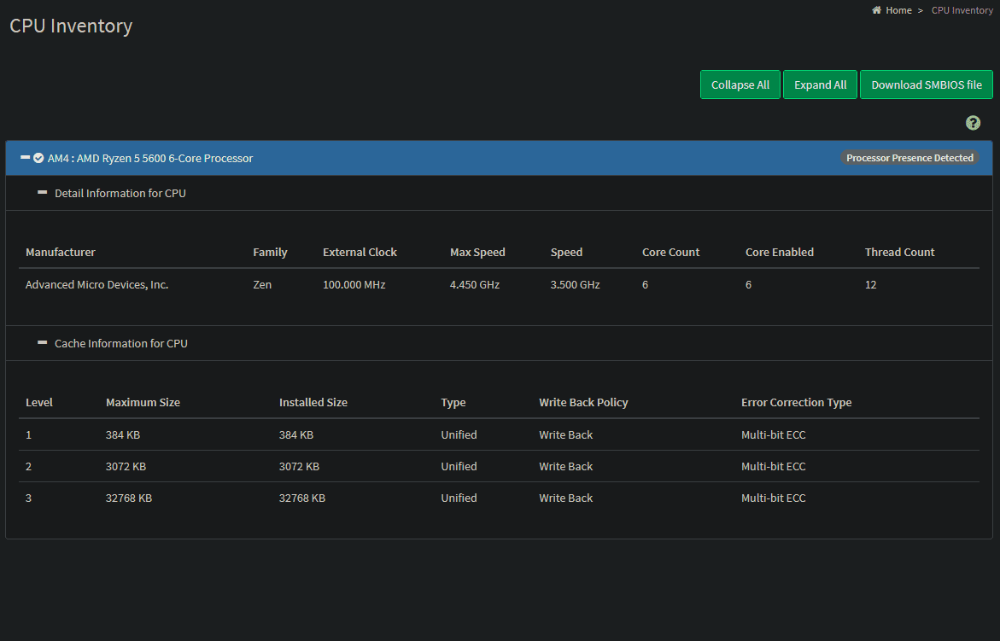Click Write Back in level 2 row

(x=565, y=466)
